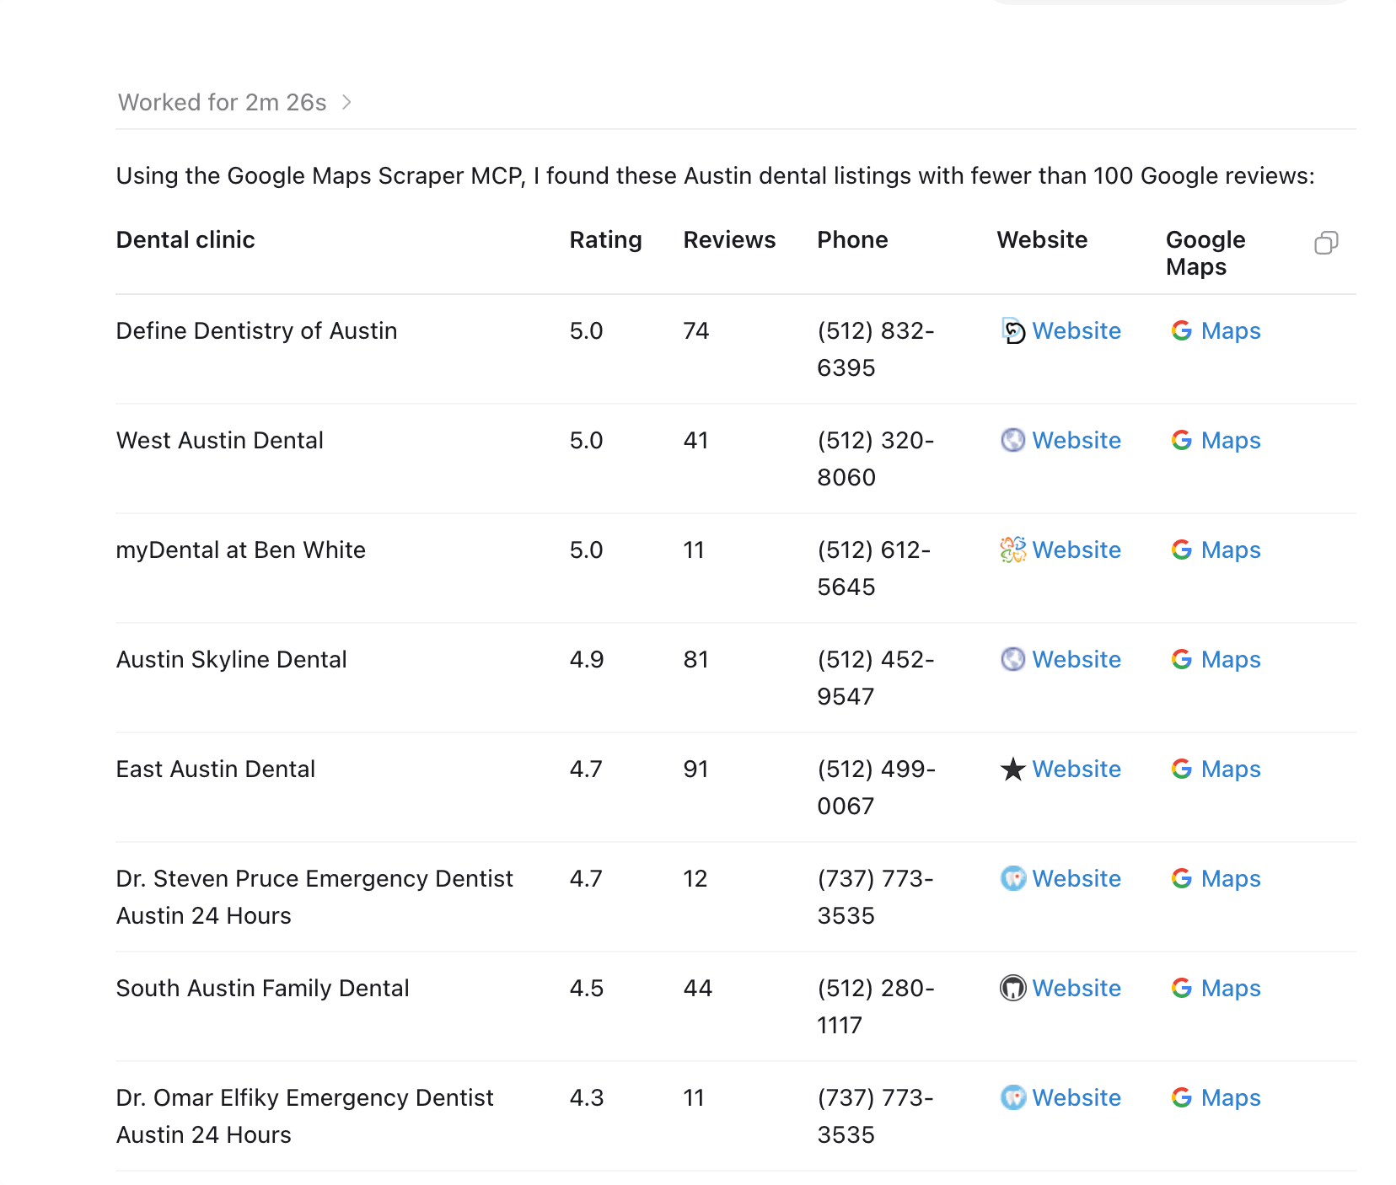Copy the table with the copy icon
1396x1185 pixels.
(x=1326, y=243)
